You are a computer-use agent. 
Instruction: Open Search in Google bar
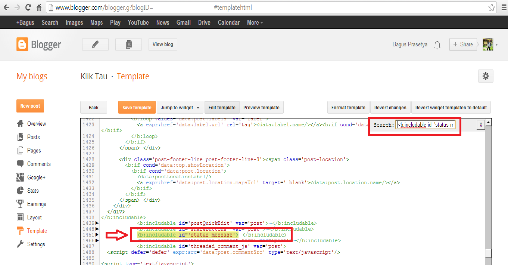(x=50, y=22)
